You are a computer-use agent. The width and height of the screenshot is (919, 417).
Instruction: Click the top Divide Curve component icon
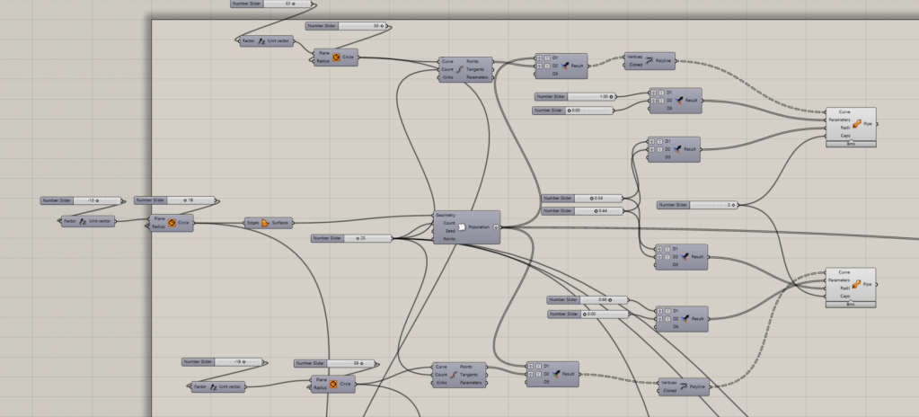459,68
